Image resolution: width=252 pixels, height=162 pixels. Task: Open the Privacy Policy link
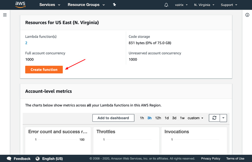pos(210,159)
